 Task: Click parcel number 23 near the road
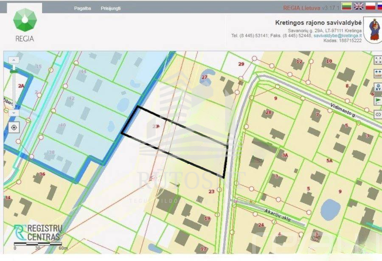(211, 191)
